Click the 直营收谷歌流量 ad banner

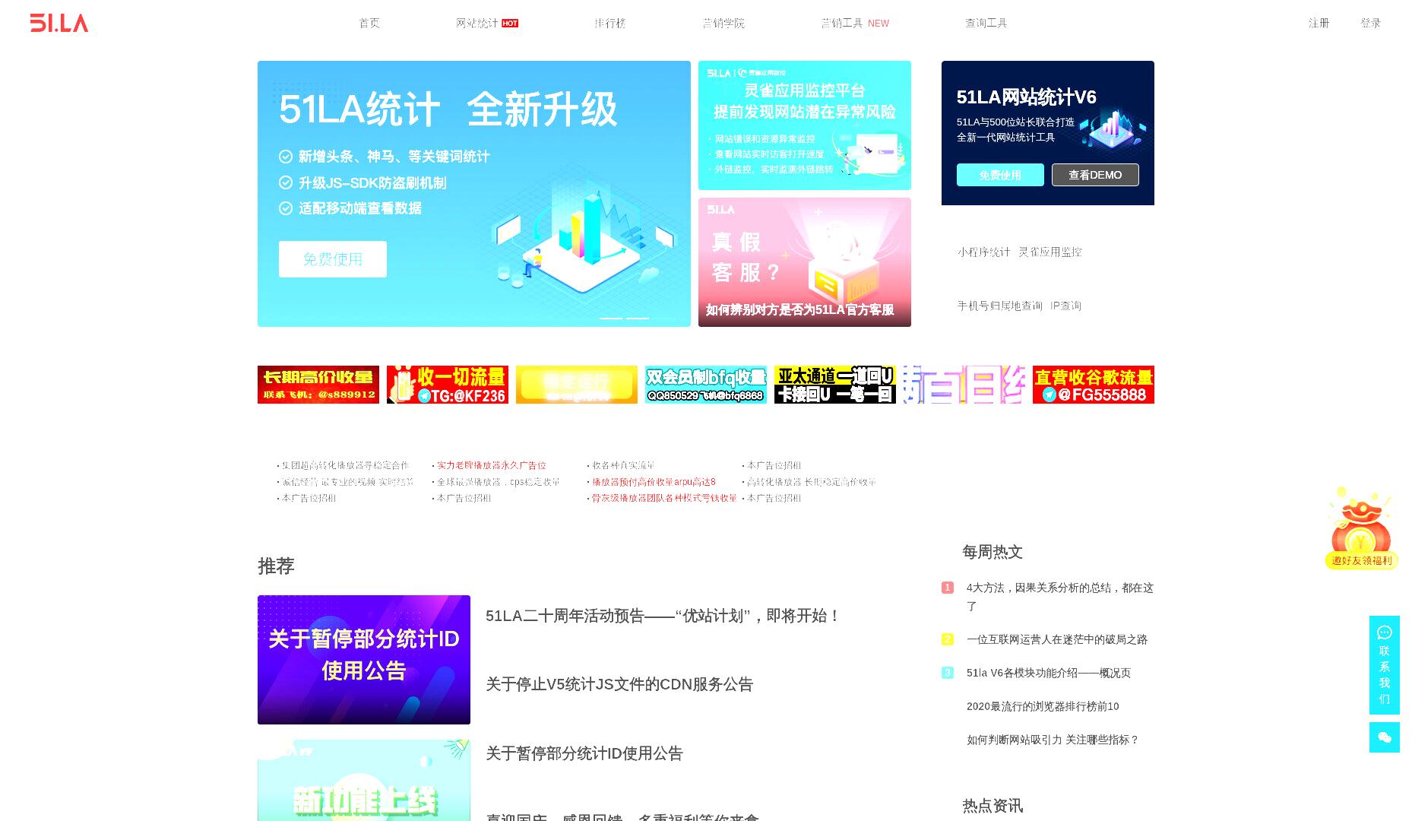(1094, 385)
